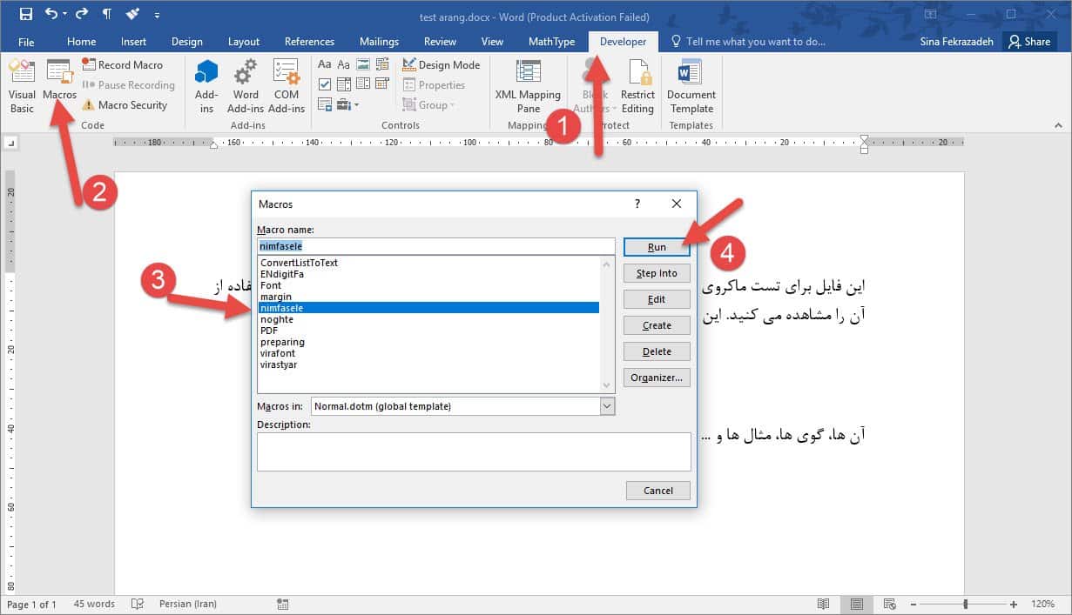Open the MathType ribbon tab

tap(551, 42)
